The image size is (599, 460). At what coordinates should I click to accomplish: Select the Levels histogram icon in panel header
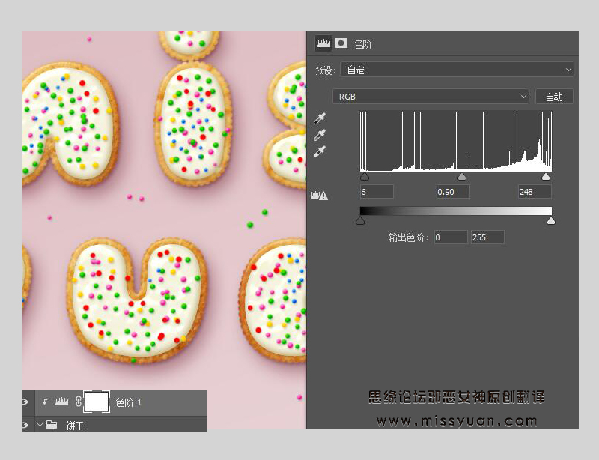(x=323, y=43)
